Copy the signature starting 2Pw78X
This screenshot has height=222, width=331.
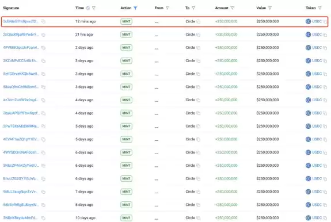(x=43, y=127)
